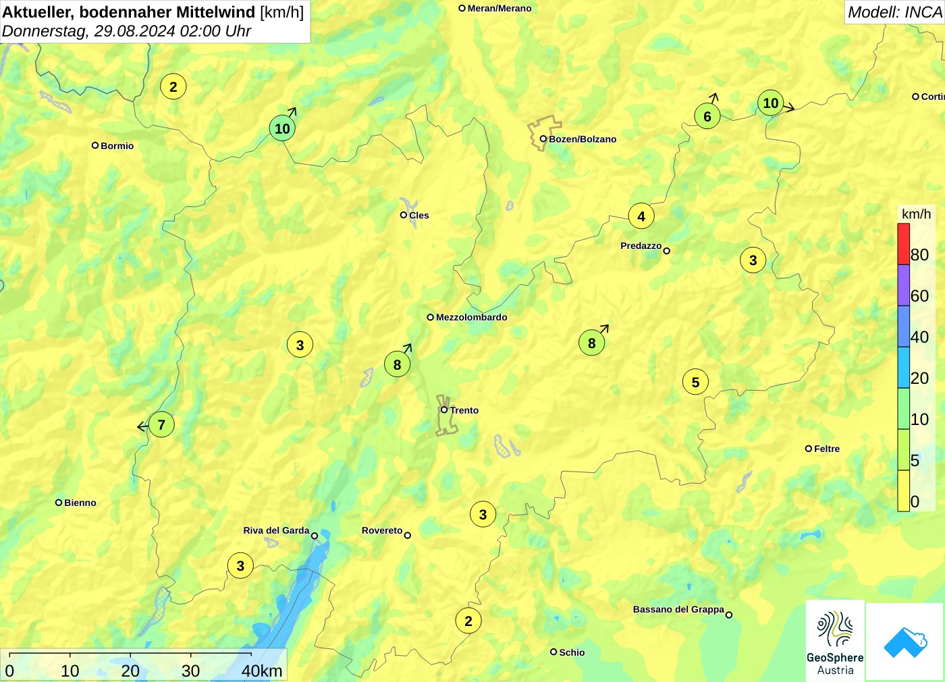Select the date text 'Donnerstag, 29.08.2024 02:00 Uhr'
945x682 pixels.
click(127, 31)
